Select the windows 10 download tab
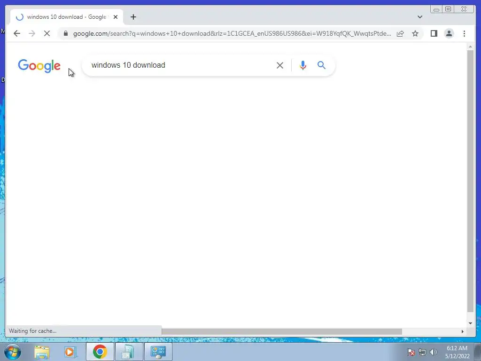Screen dimensions: 481x361 pyautogui.click(x=67, y=17)
